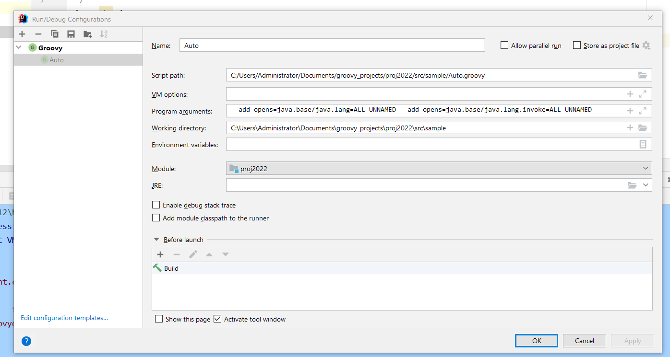Open Edit configuration templates link
670x357 pixels.
tap(64, 318)
